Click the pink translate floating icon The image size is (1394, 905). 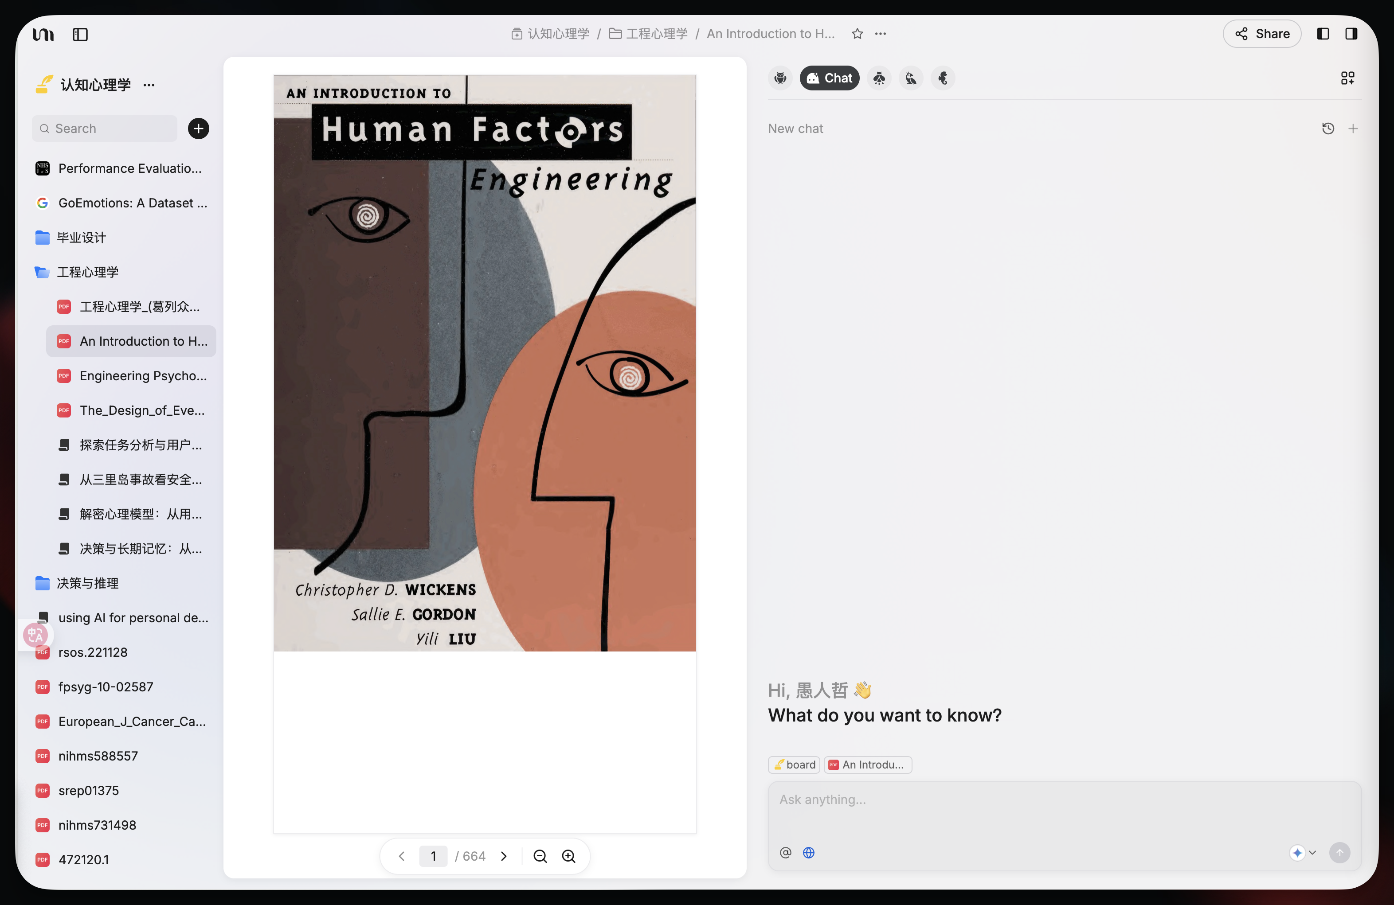click(x=35, y=635)
